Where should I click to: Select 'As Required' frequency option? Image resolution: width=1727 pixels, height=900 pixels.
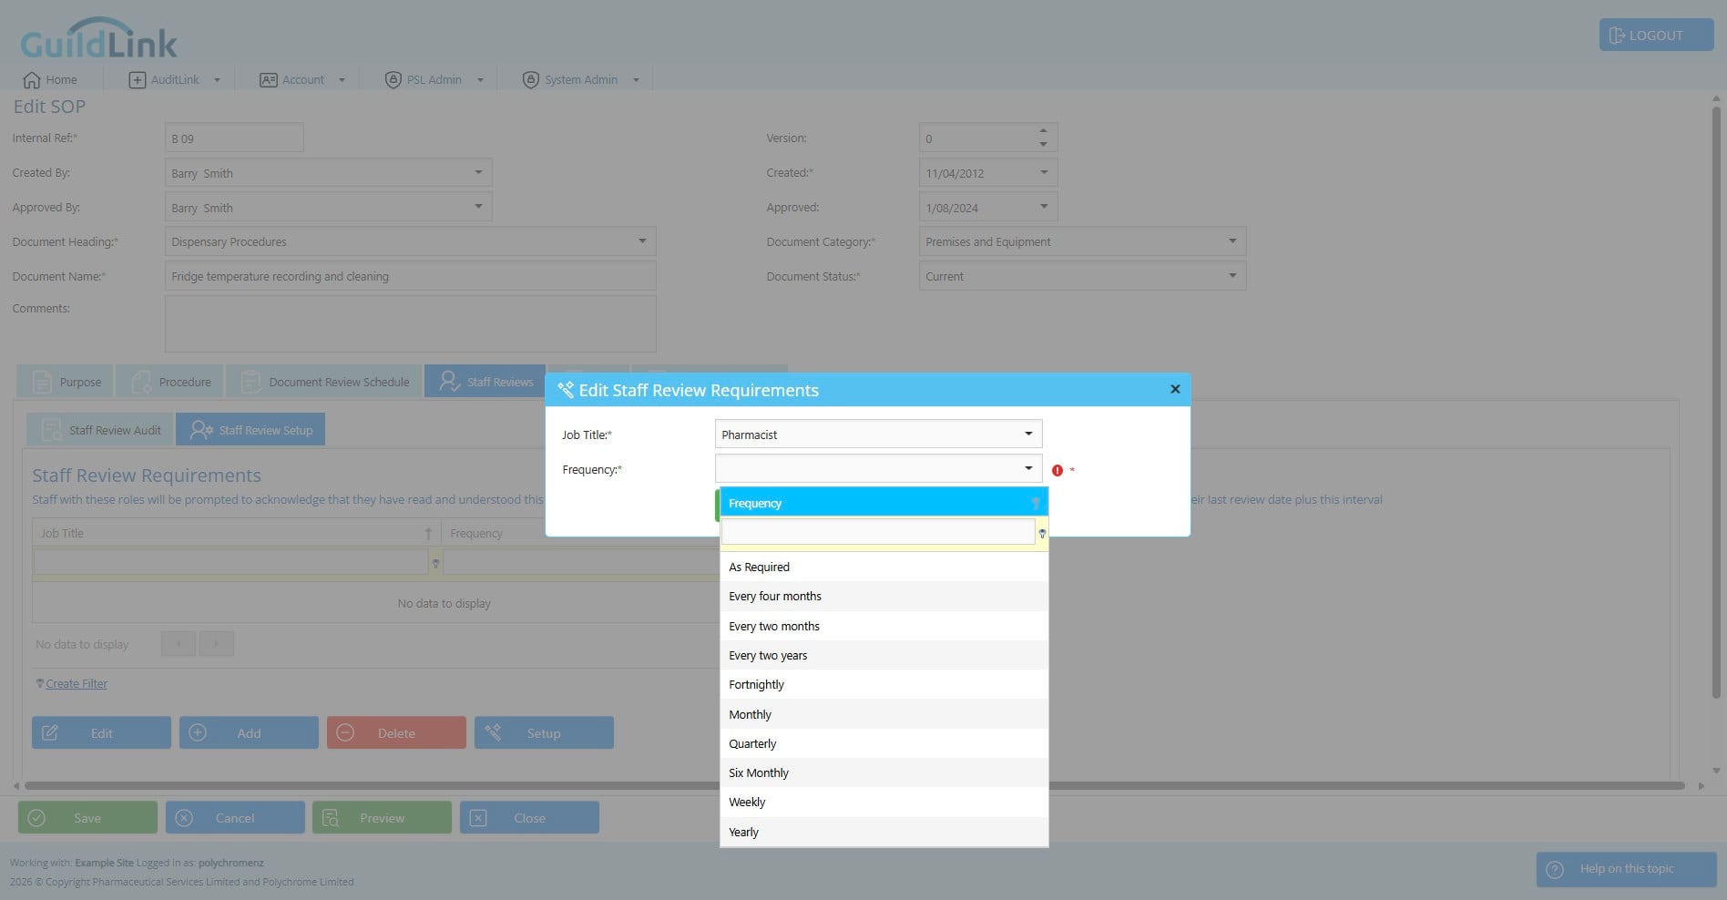coord(884,567)
